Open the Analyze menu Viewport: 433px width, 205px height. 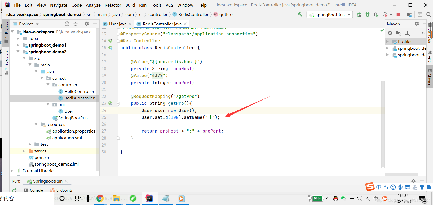[93, 5]
